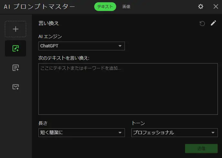Click the text area to add keywords
This screenshot has height=158, width=222.
click(x=128, y=89)
